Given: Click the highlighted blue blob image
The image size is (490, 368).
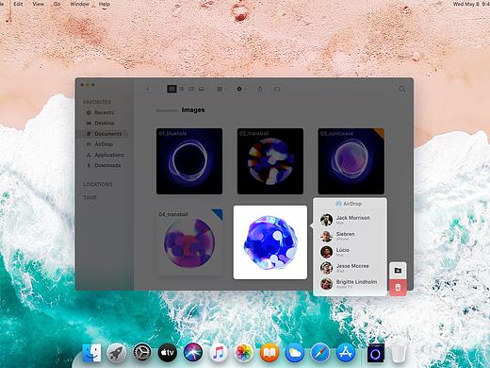Looking at the screenshot, I should tap(270, 243).
